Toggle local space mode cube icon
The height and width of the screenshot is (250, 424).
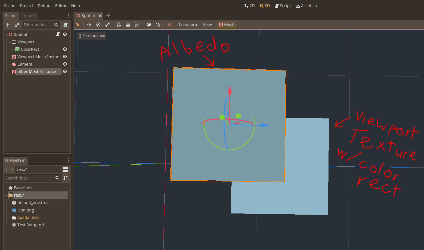point(149,25)
